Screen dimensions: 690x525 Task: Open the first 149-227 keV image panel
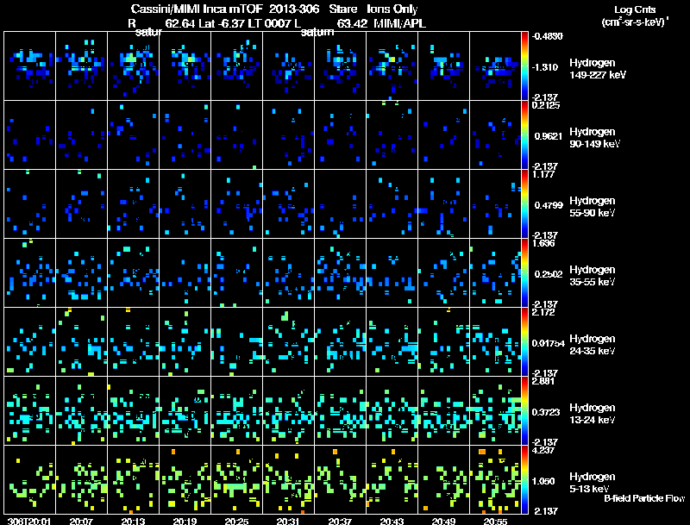pos(29,66)
